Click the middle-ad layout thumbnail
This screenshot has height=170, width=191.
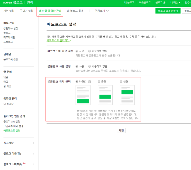click(105, 95)
